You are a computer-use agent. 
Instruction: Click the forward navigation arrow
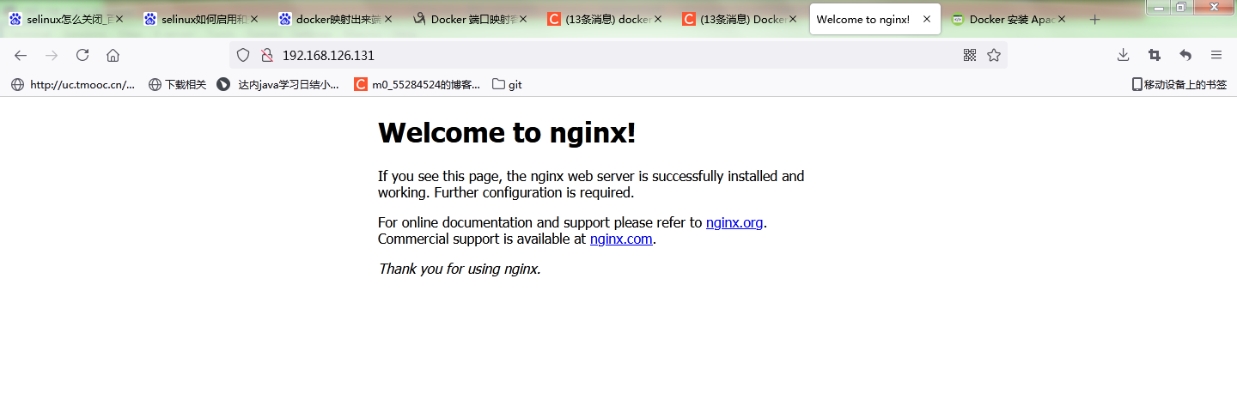pyautogui.click(x=52, y=55)
